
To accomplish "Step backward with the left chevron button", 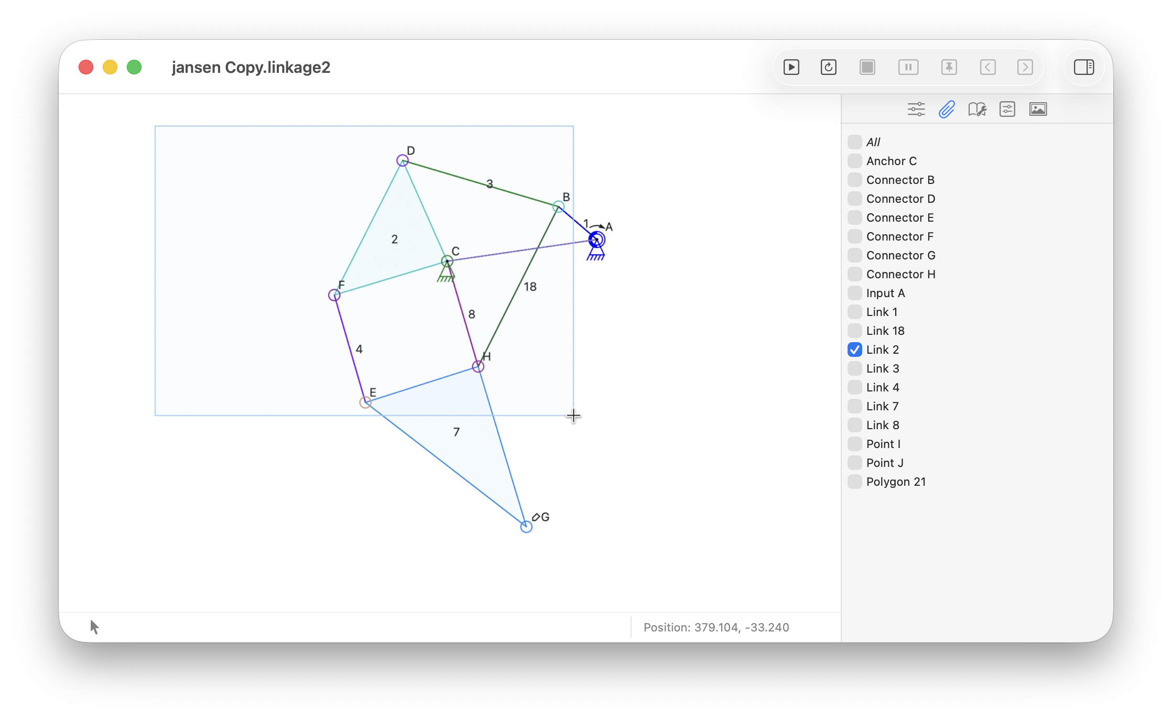I will (x=987, y=67).
